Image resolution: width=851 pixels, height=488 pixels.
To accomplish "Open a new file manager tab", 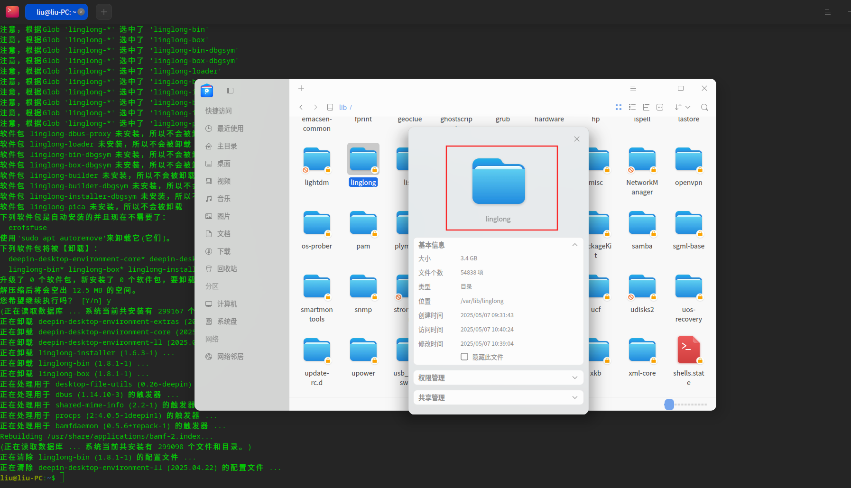I will (x=301, y=88).
